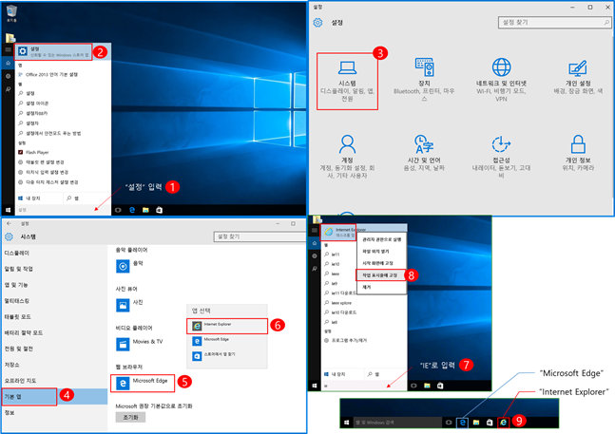This screenshot has width=615, height=434.
Task: Open the 장치 (Bluetooth, printers) settings category
Action: click(x=424, y=80)
